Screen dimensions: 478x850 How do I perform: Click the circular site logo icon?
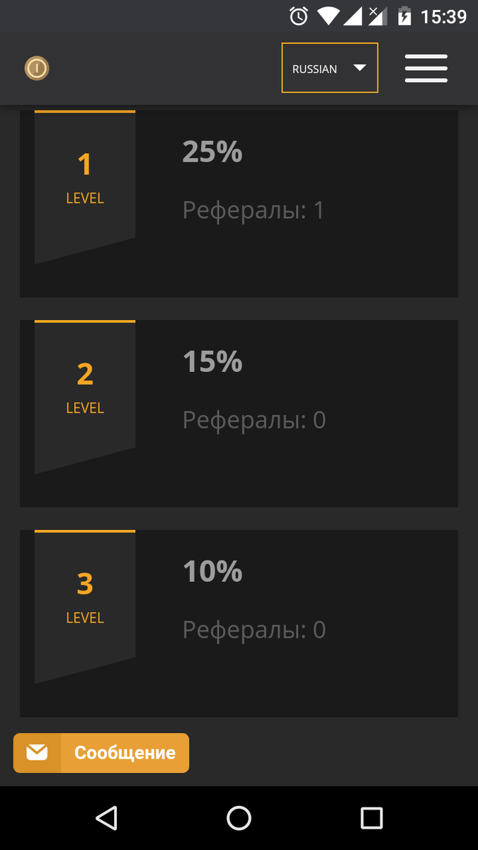37,68
